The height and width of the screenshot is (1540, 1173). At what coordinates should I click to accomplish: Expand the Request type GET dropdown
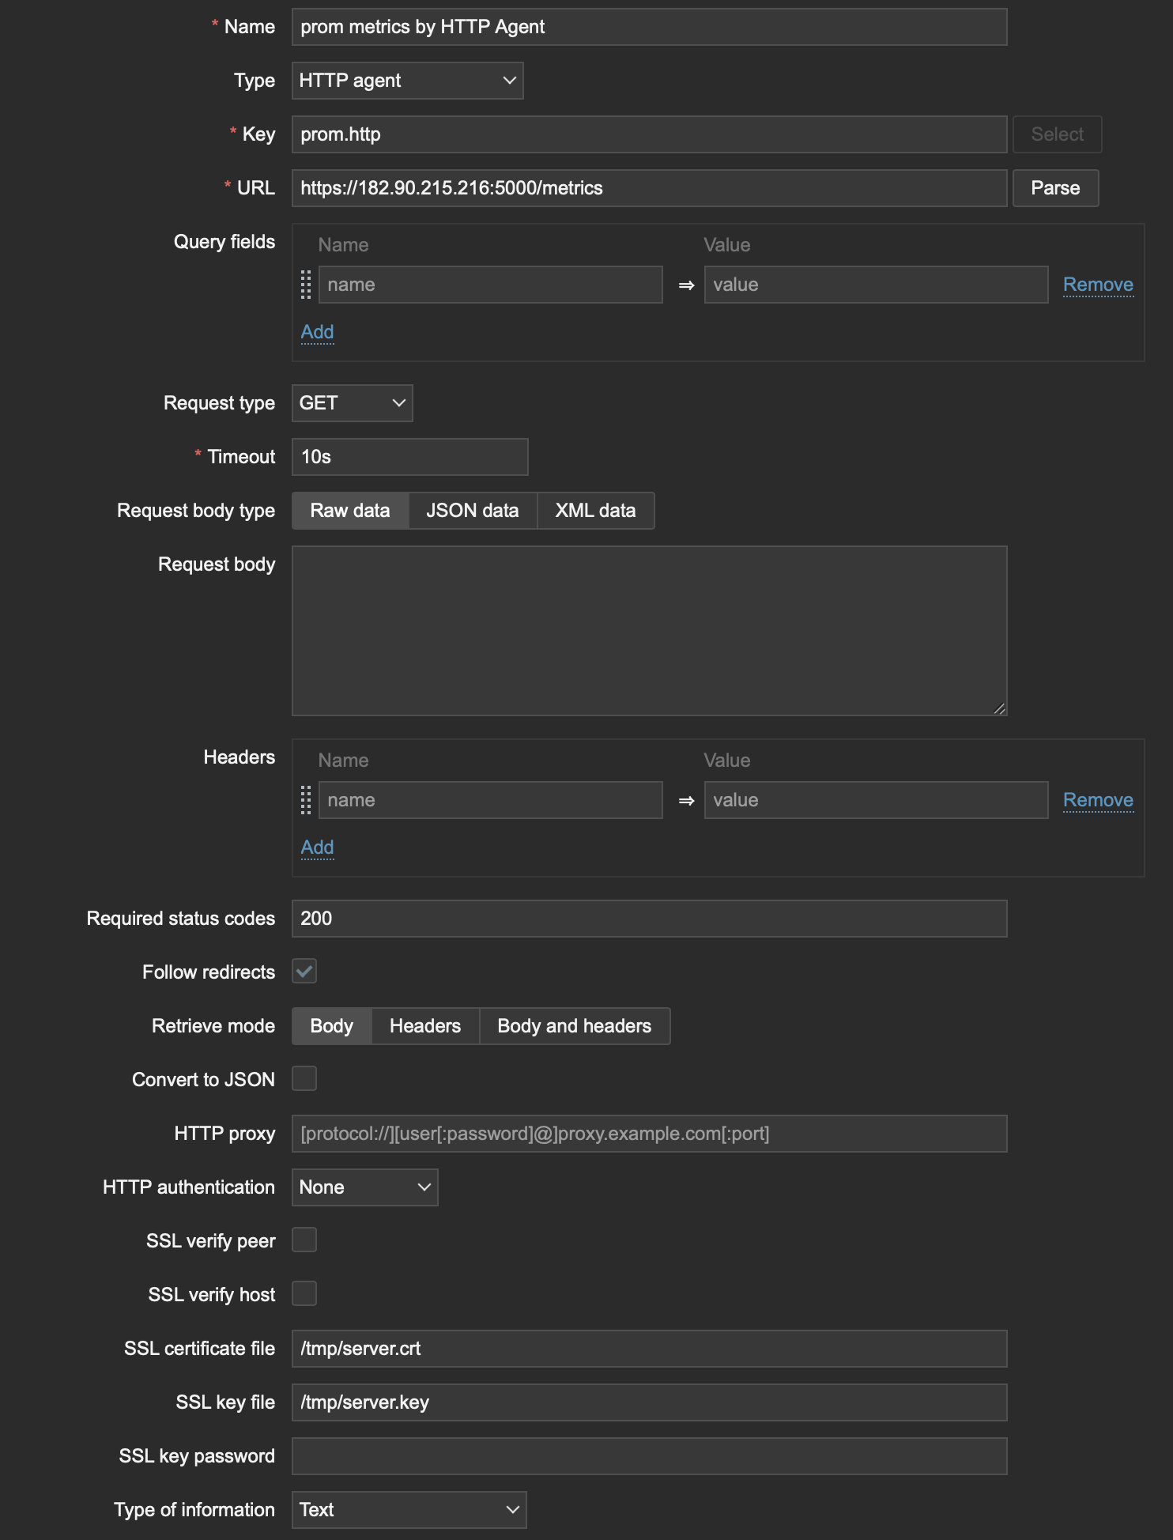click(x=352, y=403)
